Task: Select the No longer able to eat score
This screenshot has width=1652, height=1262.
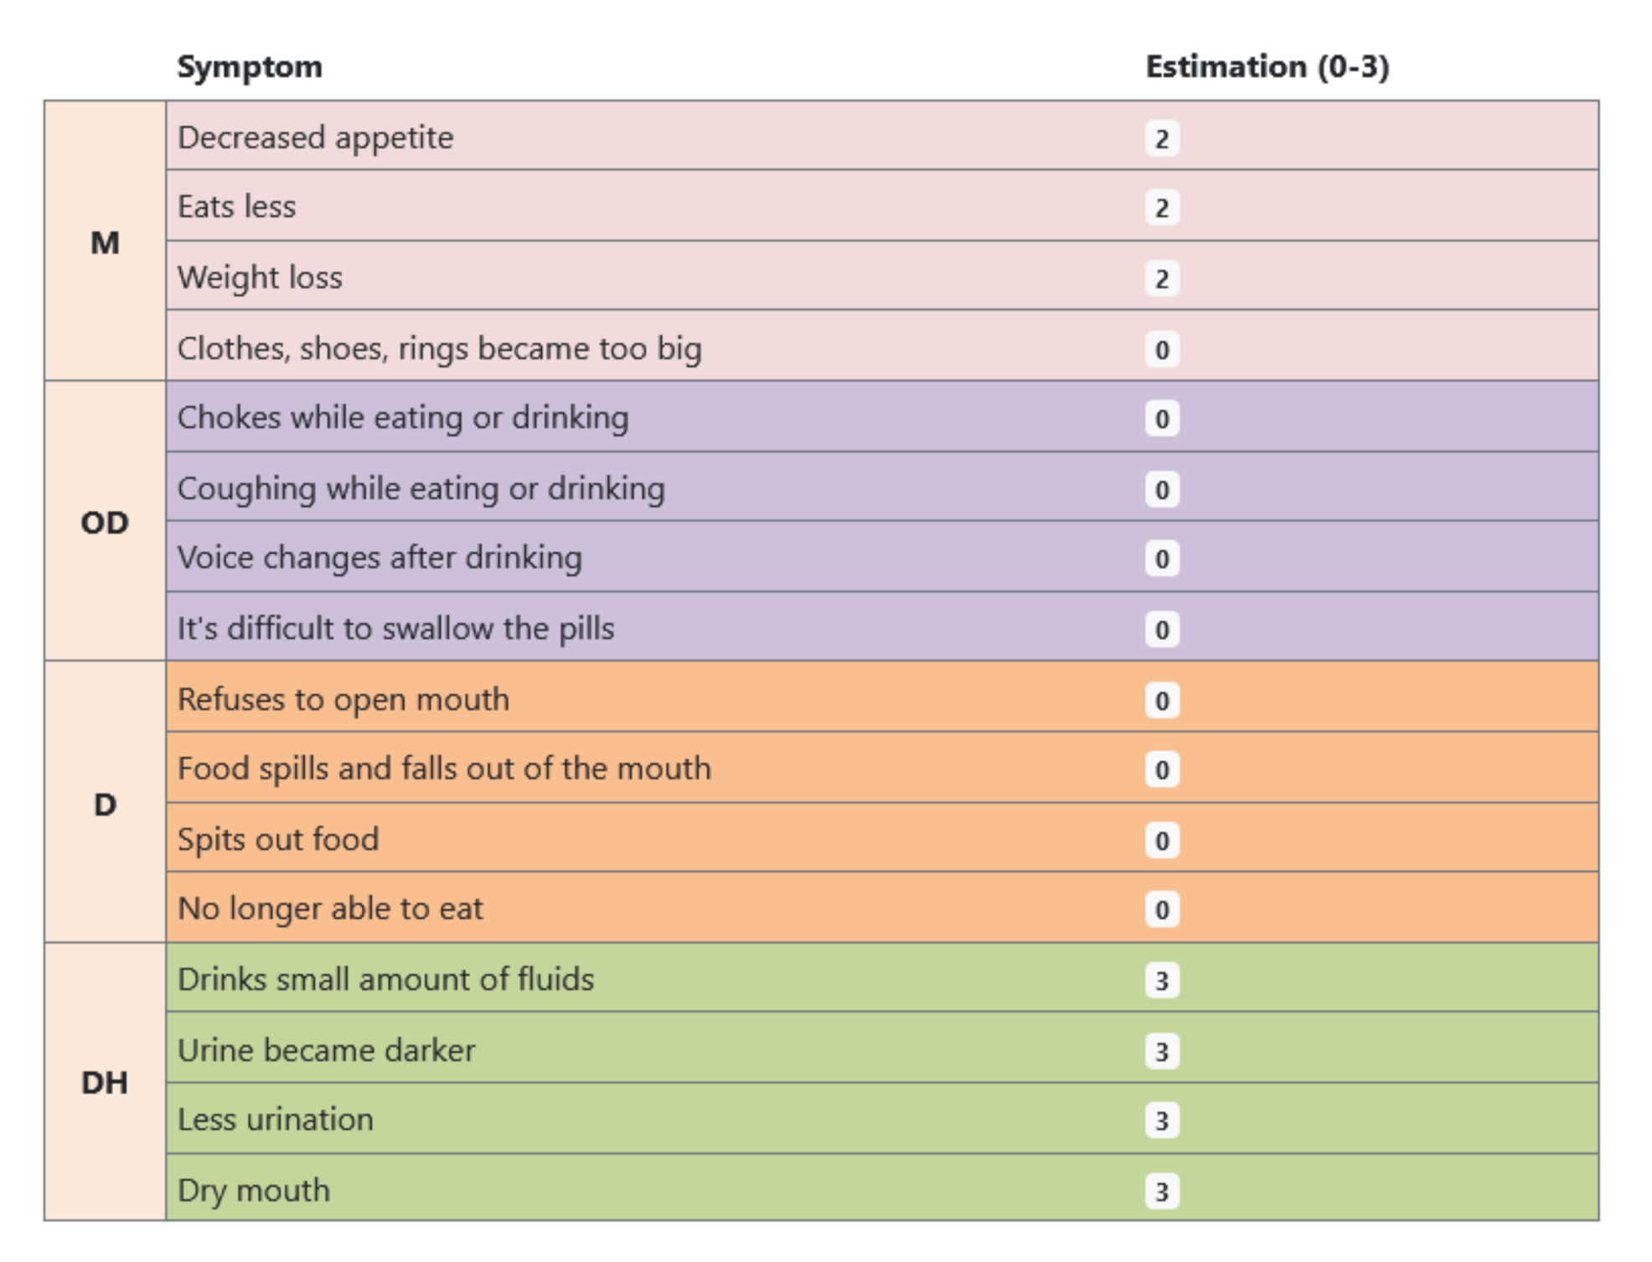Action: point(1161,909)
